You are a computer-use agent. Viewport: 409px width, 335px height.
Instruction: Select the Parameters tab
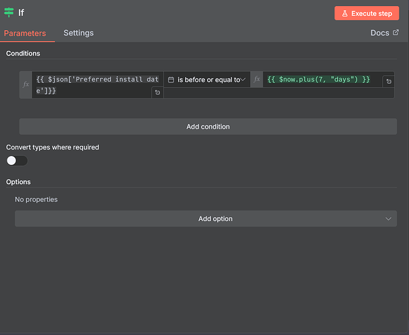point(25,33)
